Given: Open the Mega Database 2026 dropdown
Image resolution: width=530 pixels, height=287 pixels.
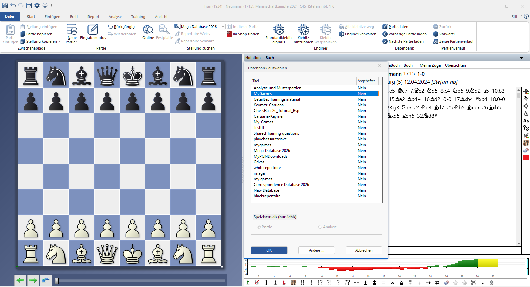Looking at the screenshot, I should pyautogui.click(x=223, y=27).
